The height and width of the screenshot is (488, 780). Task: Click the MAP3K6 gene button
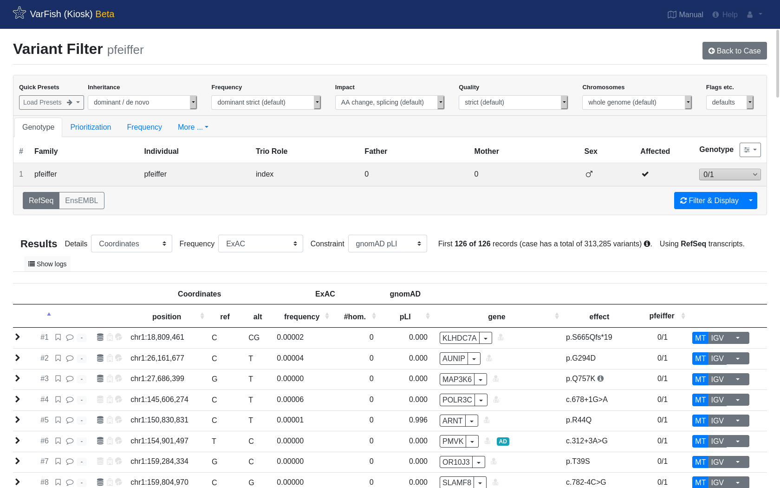tap(457, 379)
